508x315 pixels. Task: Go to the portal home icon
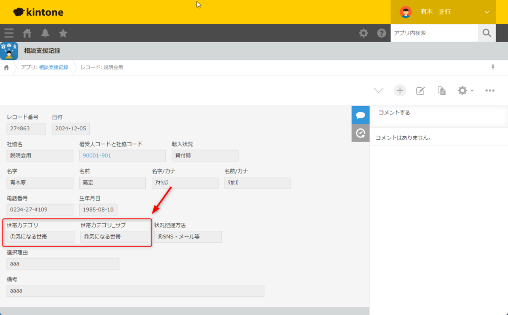click(x=27, y=33)
